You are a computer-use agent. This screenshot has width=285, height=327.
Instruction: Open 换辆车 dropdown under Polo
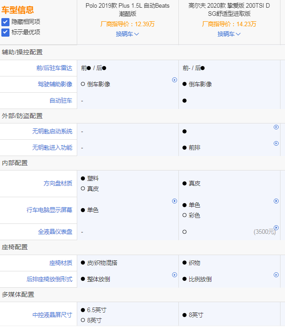127,34
